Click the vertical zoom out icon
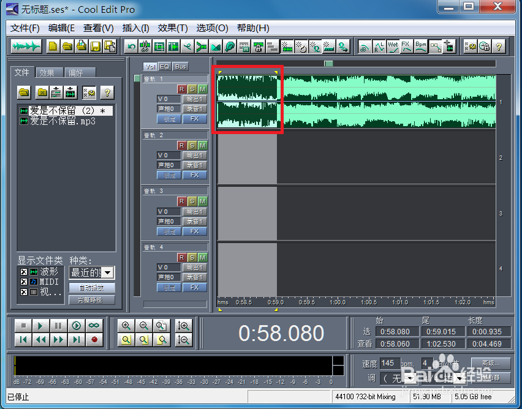Viewport: 522px width, 409px height. tap(183, 340)
